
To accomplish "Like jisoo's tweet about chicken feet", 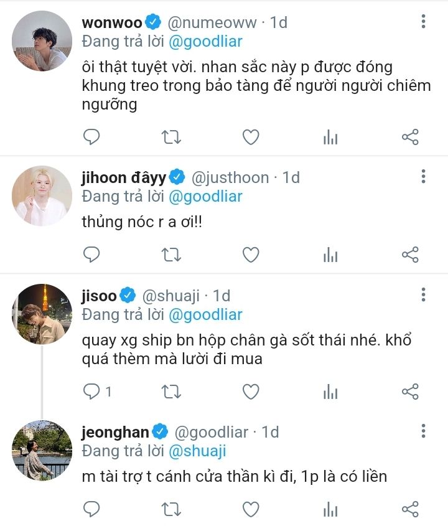I will point(250,392).
